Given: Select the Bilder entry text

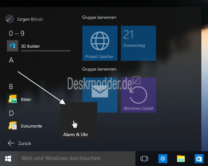Looking at the screenshot, I should pyautogui.click(x=26, y=99).
